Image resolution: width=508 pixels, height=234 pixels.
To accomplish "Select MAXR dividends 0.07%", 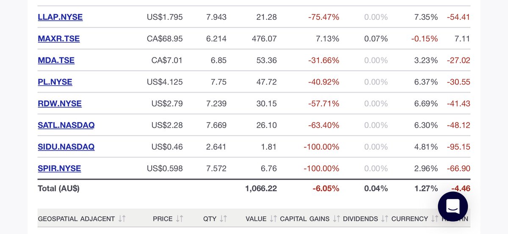I will (x=376, y=39).
